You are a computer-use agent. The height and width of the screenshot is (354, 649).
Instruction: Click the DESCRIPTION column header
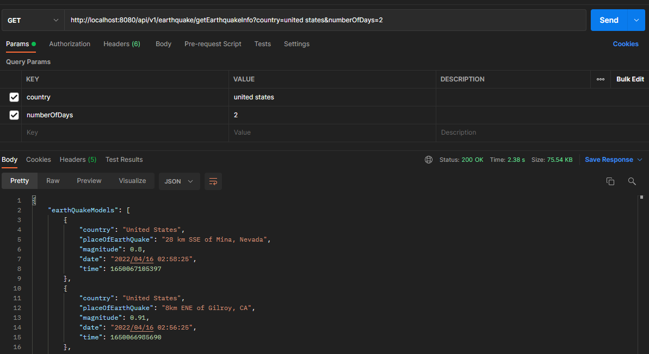462,79
